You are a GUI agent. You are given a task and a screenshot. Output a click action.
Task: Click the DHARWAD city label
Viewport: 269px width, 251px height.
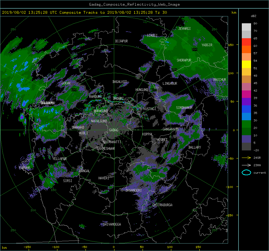point(78,127)
